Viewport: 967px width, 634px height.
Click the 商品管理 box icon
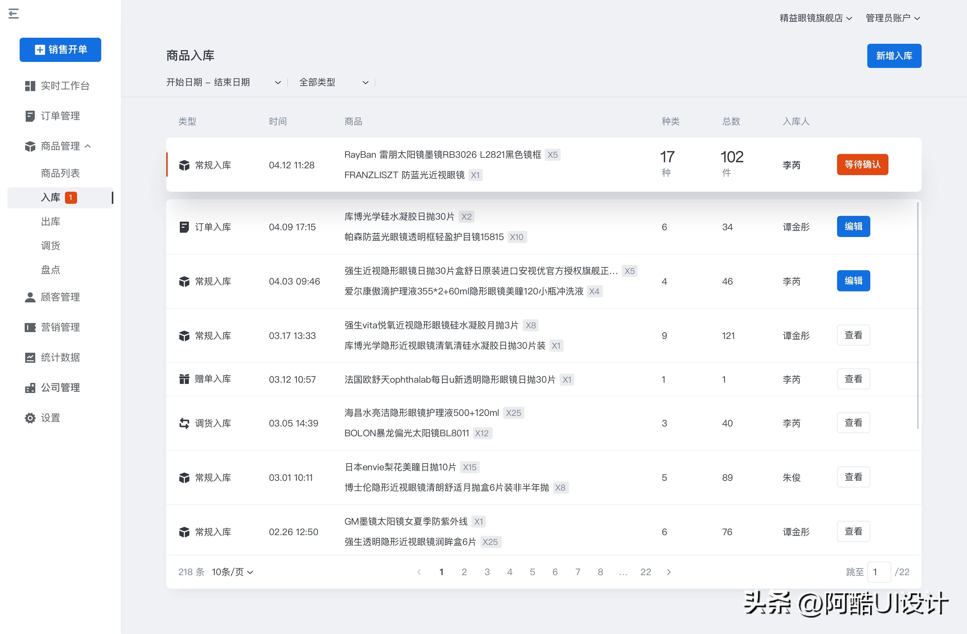coord(30,146)
